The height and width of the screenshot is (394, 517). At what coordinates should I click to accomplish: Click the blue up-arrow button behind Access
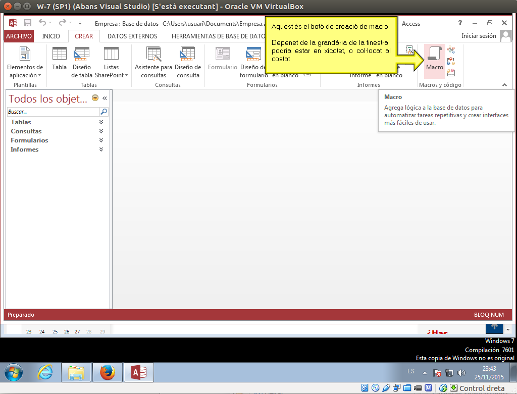tap(494, 328)
